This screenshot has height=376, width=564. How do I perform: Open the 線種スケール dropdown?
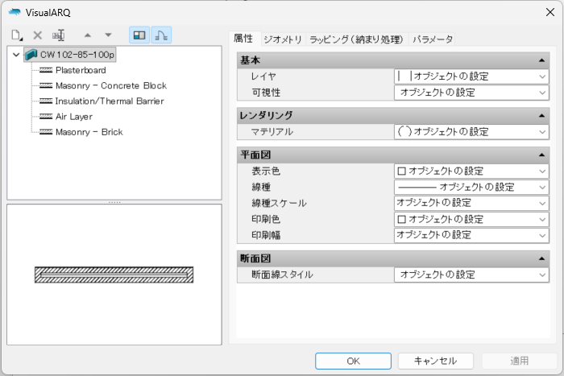pyautogui.click(x=471, y=203)
